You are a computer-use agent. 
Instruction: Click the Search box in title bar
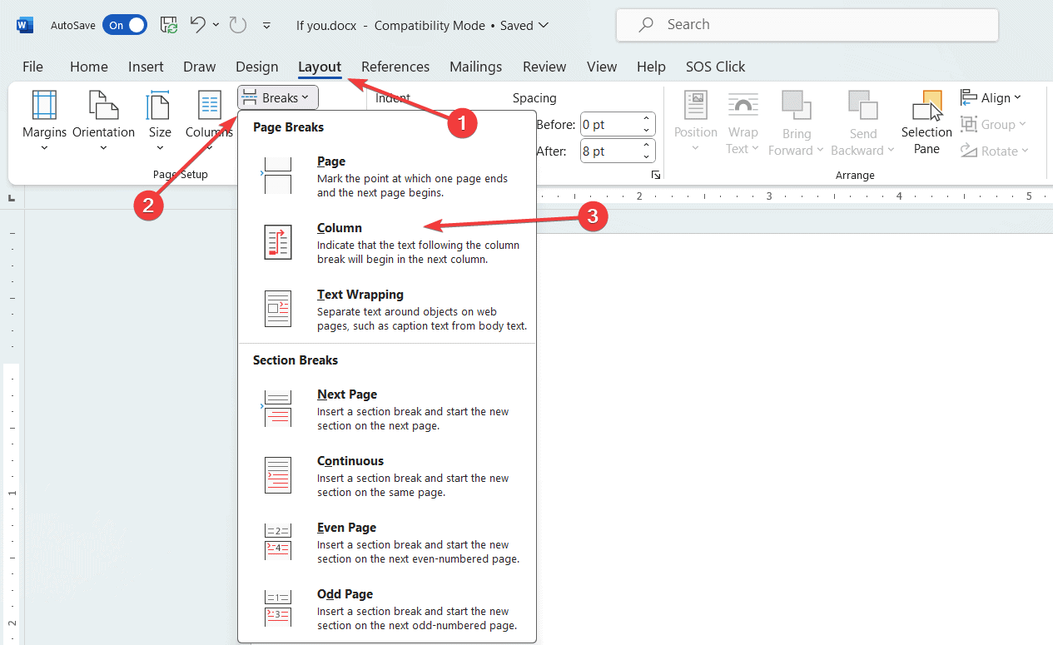coord(807,25)
